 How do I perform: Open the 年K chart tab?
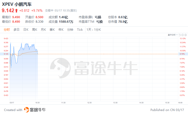[x=61, y=30]
